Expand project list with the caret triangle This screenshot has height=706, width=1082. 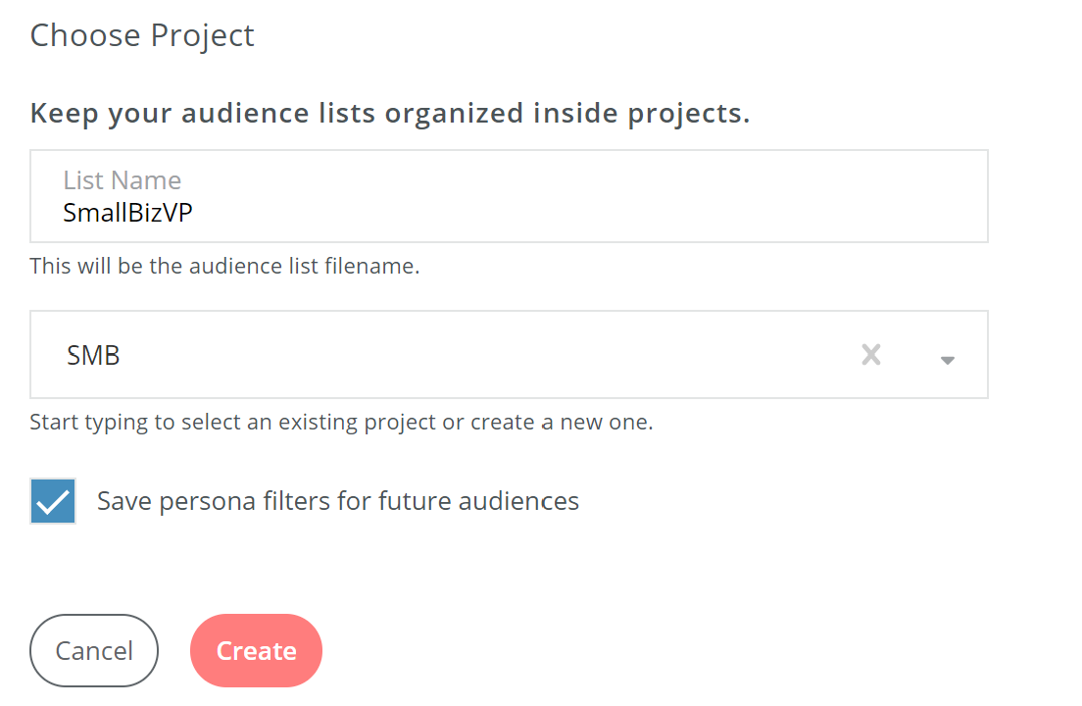tap(947, 360)
